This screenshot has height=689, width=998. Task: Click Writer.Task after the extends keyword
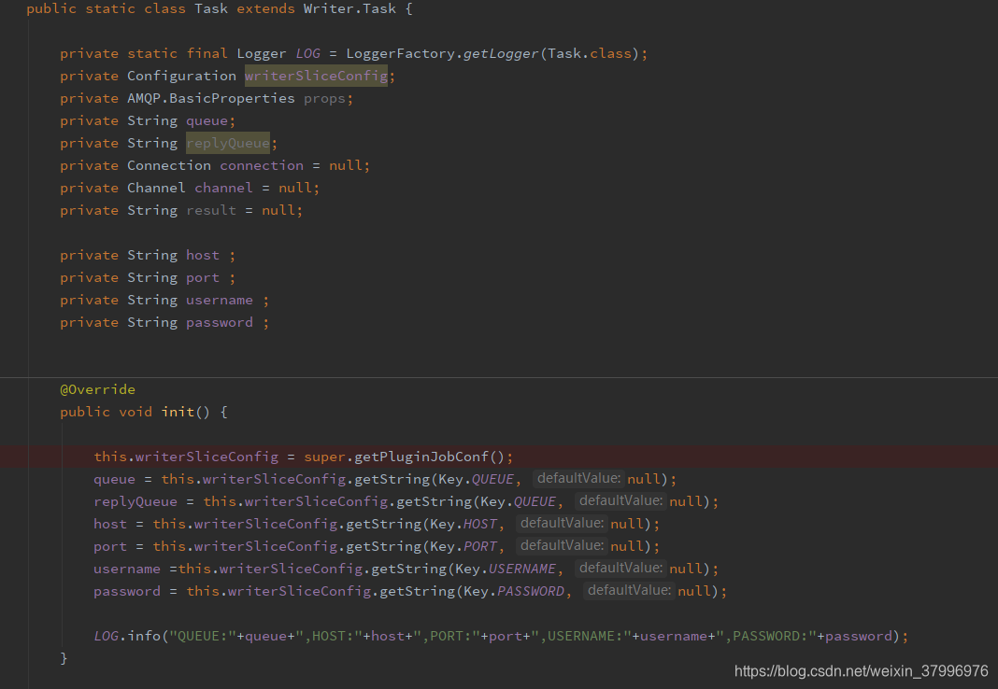(x=349, y=9)
